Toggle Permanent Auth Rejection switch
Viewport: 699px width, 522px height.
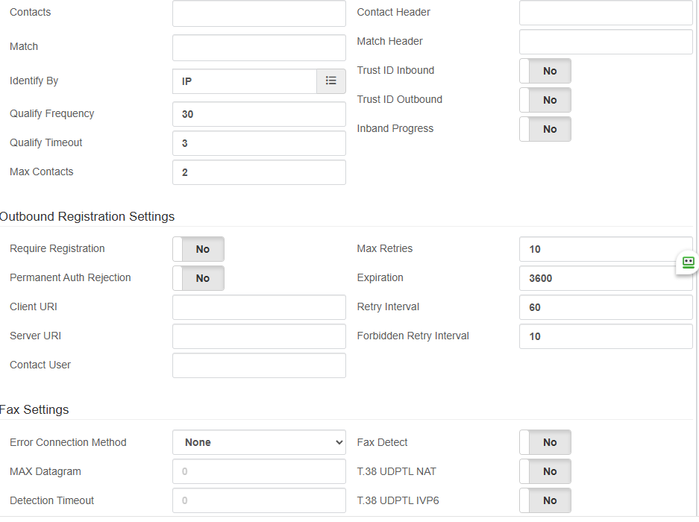(x=198, y=278)
